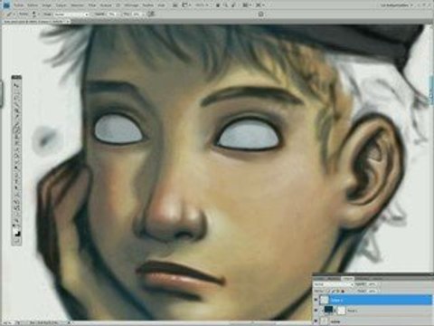Click the layer Opacity field in Layers panel
This screenshot has width=434, height=326.
[372, 284]
